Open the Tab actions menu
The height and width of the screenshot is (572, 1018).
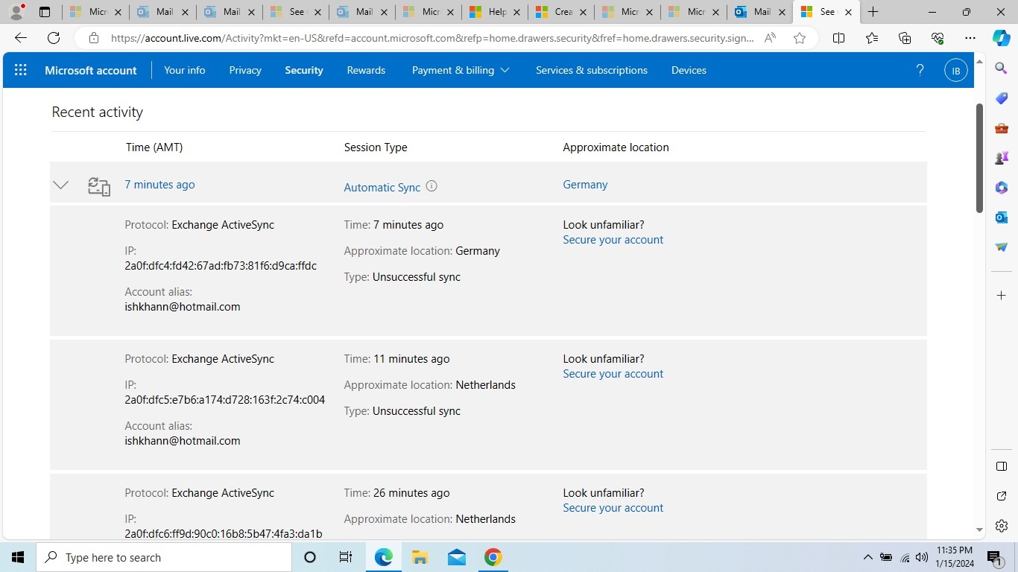pos(45,12)
